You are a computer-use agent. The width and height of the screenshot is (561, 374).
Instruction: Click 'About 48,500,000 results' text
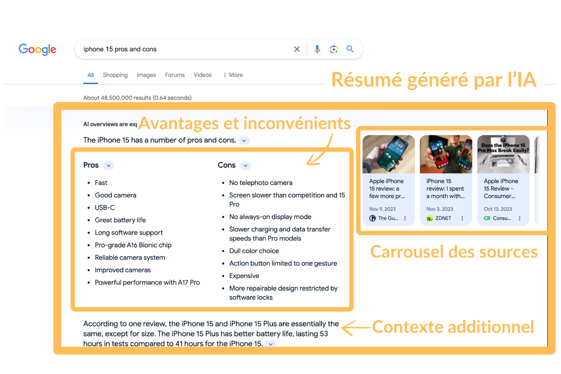(137, 98)
